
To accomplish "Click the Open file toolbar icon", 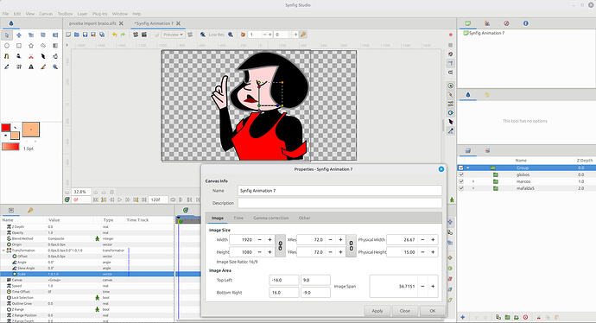I will click(76, 35).
